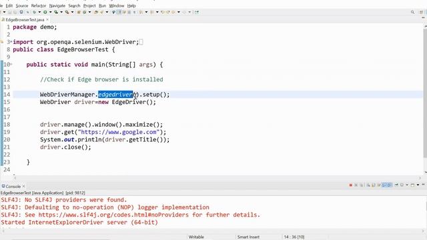Click the Open Type icon
This screenshot has height=240, width=427.
96,12
